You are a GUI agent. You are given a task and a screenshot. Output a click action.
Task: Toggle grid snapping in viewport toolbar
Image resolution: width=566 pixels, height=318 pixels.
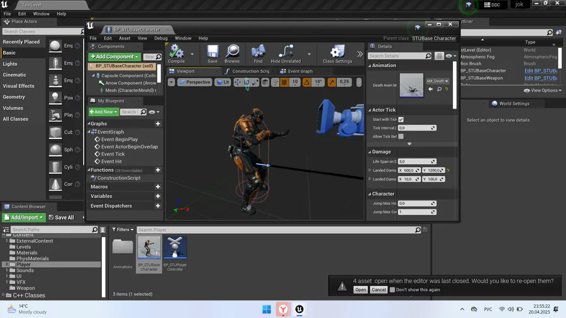coord(284,82)
